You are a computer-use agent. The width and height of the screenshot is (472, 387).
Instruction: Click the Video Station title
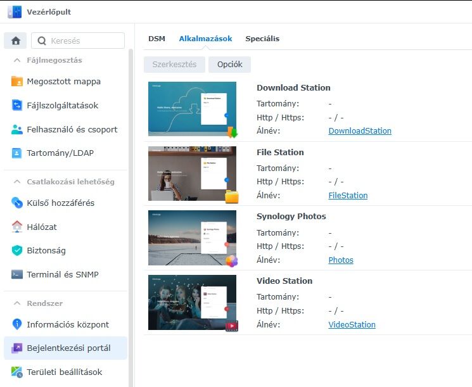[x=284, y=281]
